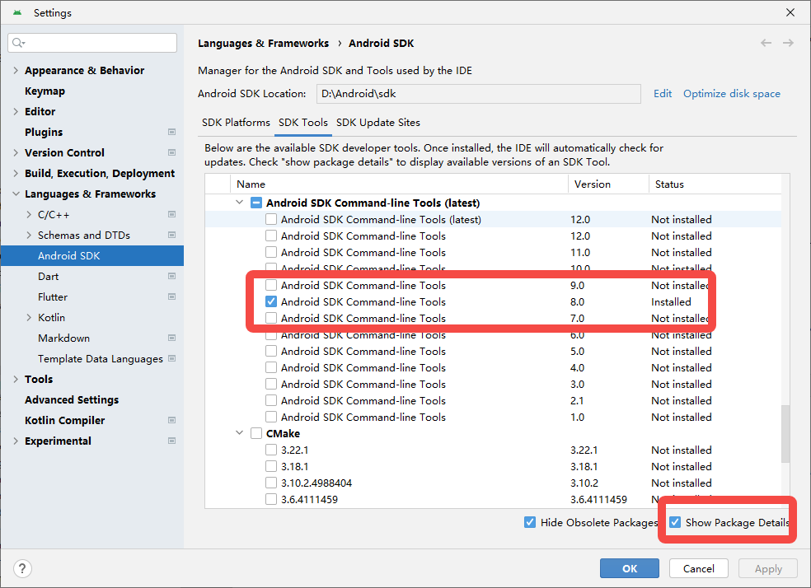811x588 pixels.
Task: Click the OK button
Action: 630,568
